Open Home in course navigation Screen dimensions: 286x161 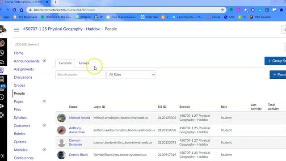point(19,53)
